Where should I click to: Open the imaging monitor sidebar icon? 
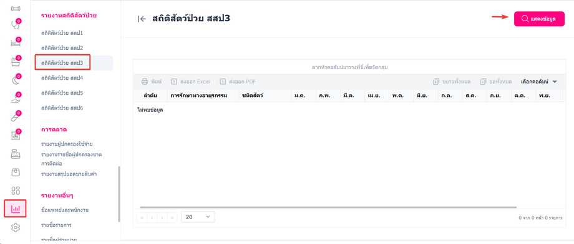coord(16,135)
